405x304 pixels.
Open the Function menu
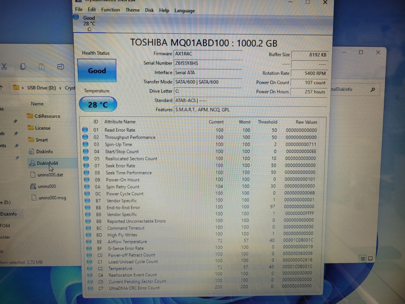[111, 10]
